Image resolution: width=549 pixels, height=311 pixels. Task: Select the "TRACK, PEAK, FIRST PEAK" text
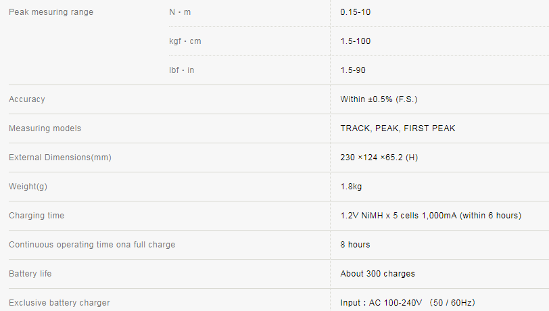[398, 128]
